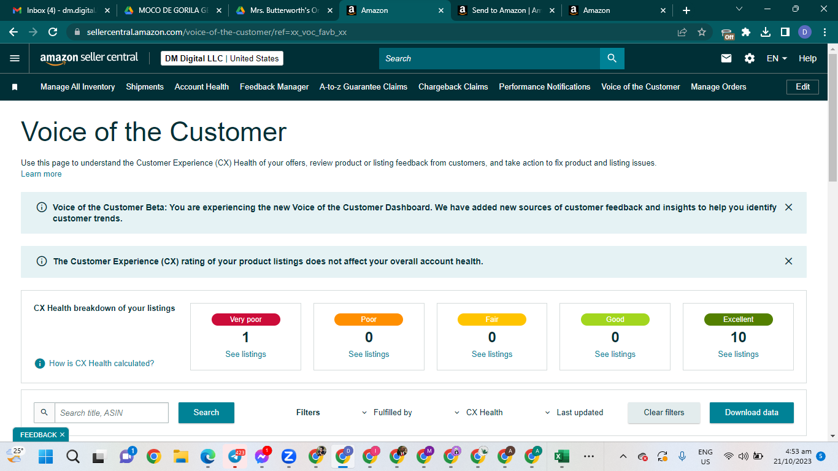Open Chrome downloads icon

point(766,32)
